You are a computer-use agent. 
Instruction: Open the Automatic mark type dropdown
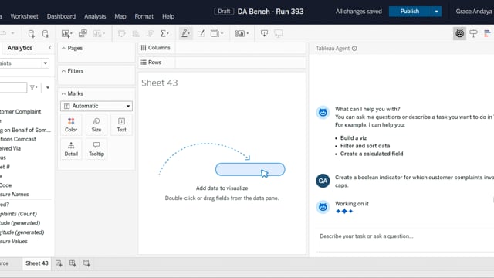point(96,106)
